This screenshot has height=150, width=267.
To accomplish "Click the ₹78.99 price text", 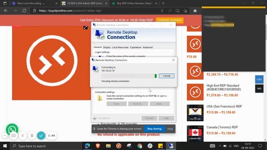I will pyautogui.click(x=191, y=57).
